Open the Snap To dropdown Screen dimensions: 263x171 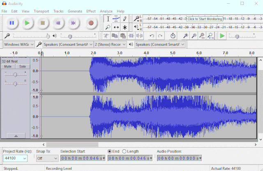click(x=47, y=158)
